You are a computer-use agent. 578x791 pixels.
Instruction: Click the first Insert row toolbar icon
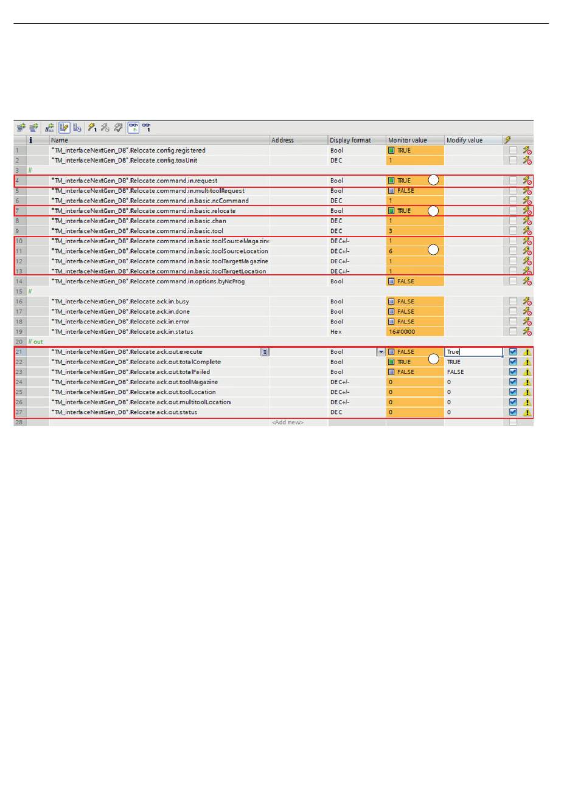point(21,128)
